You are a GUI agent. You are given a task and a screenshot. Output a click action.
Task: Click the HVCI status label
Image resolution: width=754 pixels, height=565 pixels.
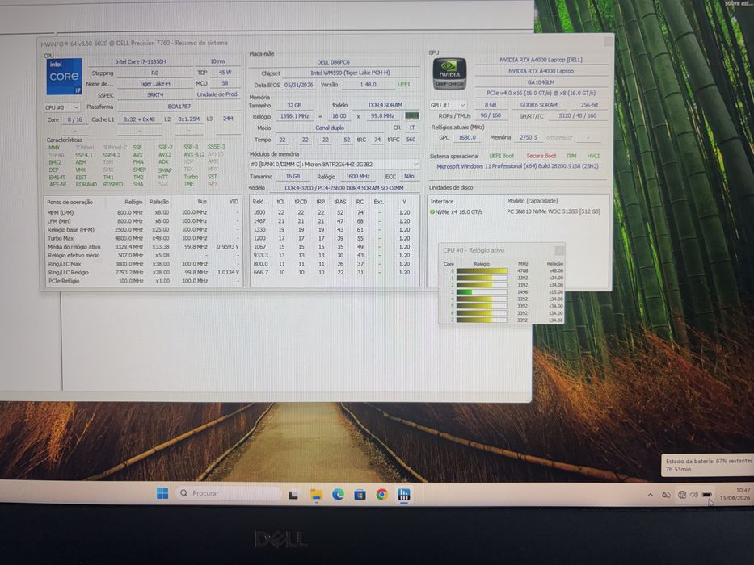593,156
